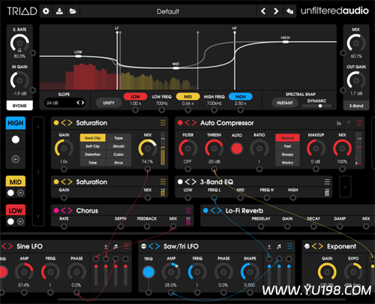375x304 pixels.
Task: Click the blue HIGH gain button
Action: (x=241, y=97)
